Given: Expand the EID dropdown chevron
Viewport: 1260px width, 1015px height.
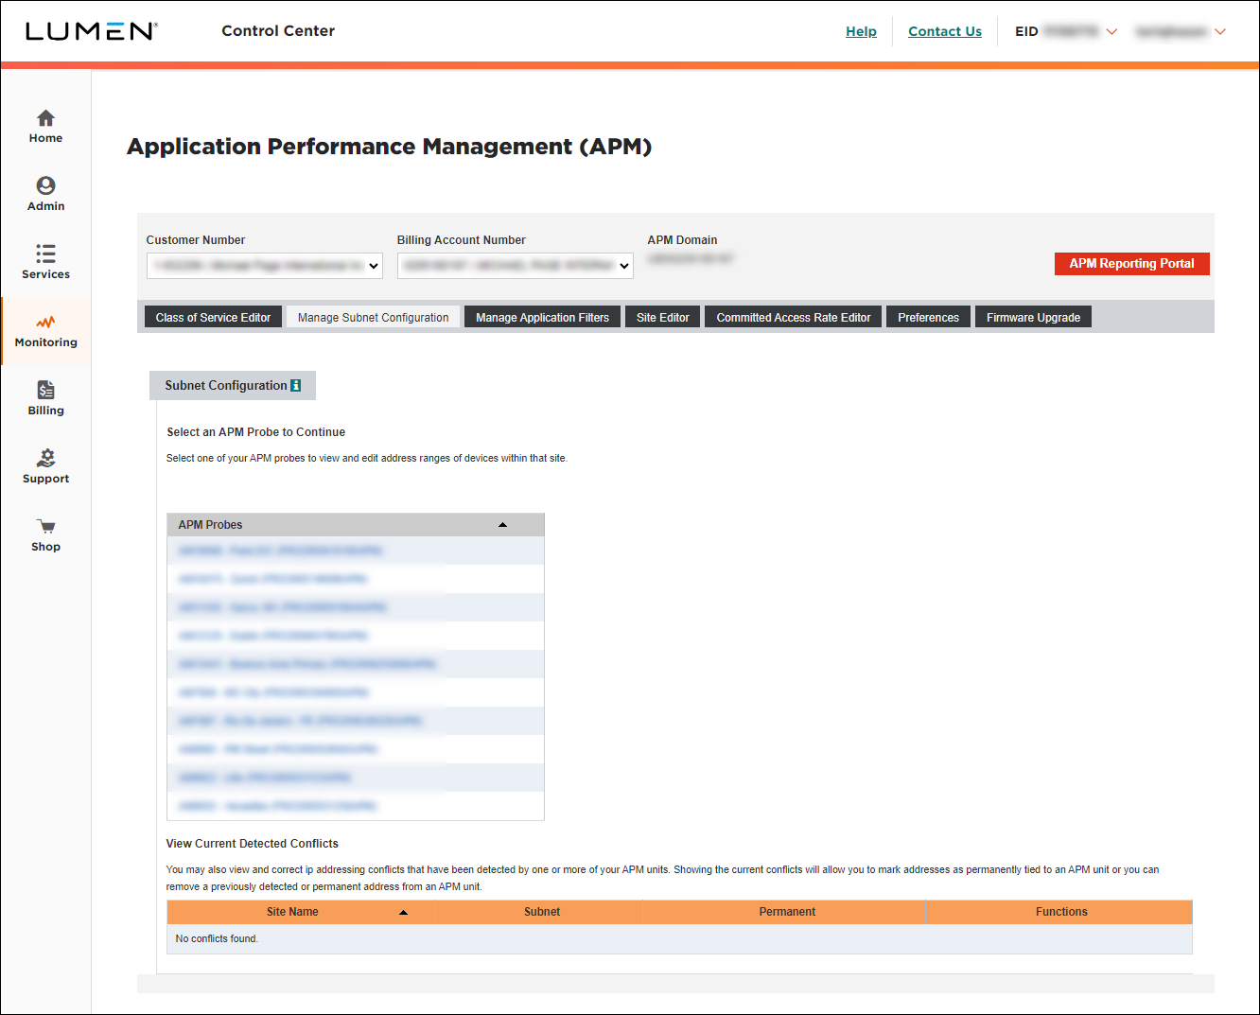Looking at the screenshot, I should [1111, 32].
